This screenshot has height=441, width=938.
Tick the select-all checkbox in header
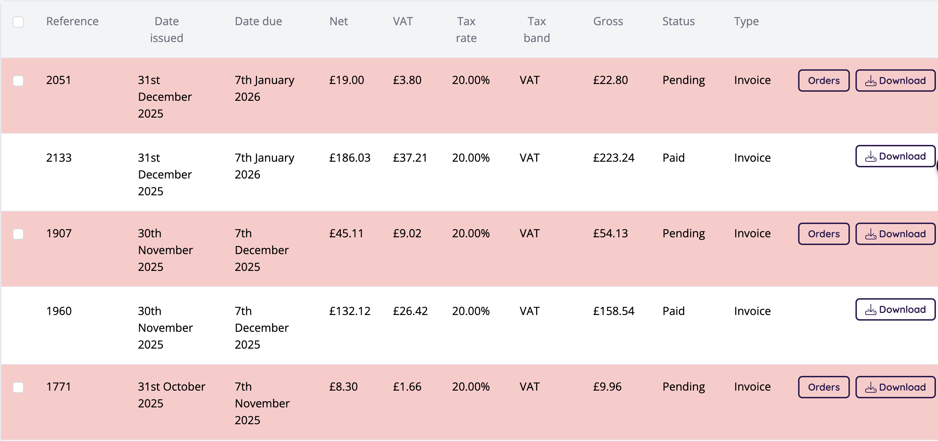tap(18, 22)
